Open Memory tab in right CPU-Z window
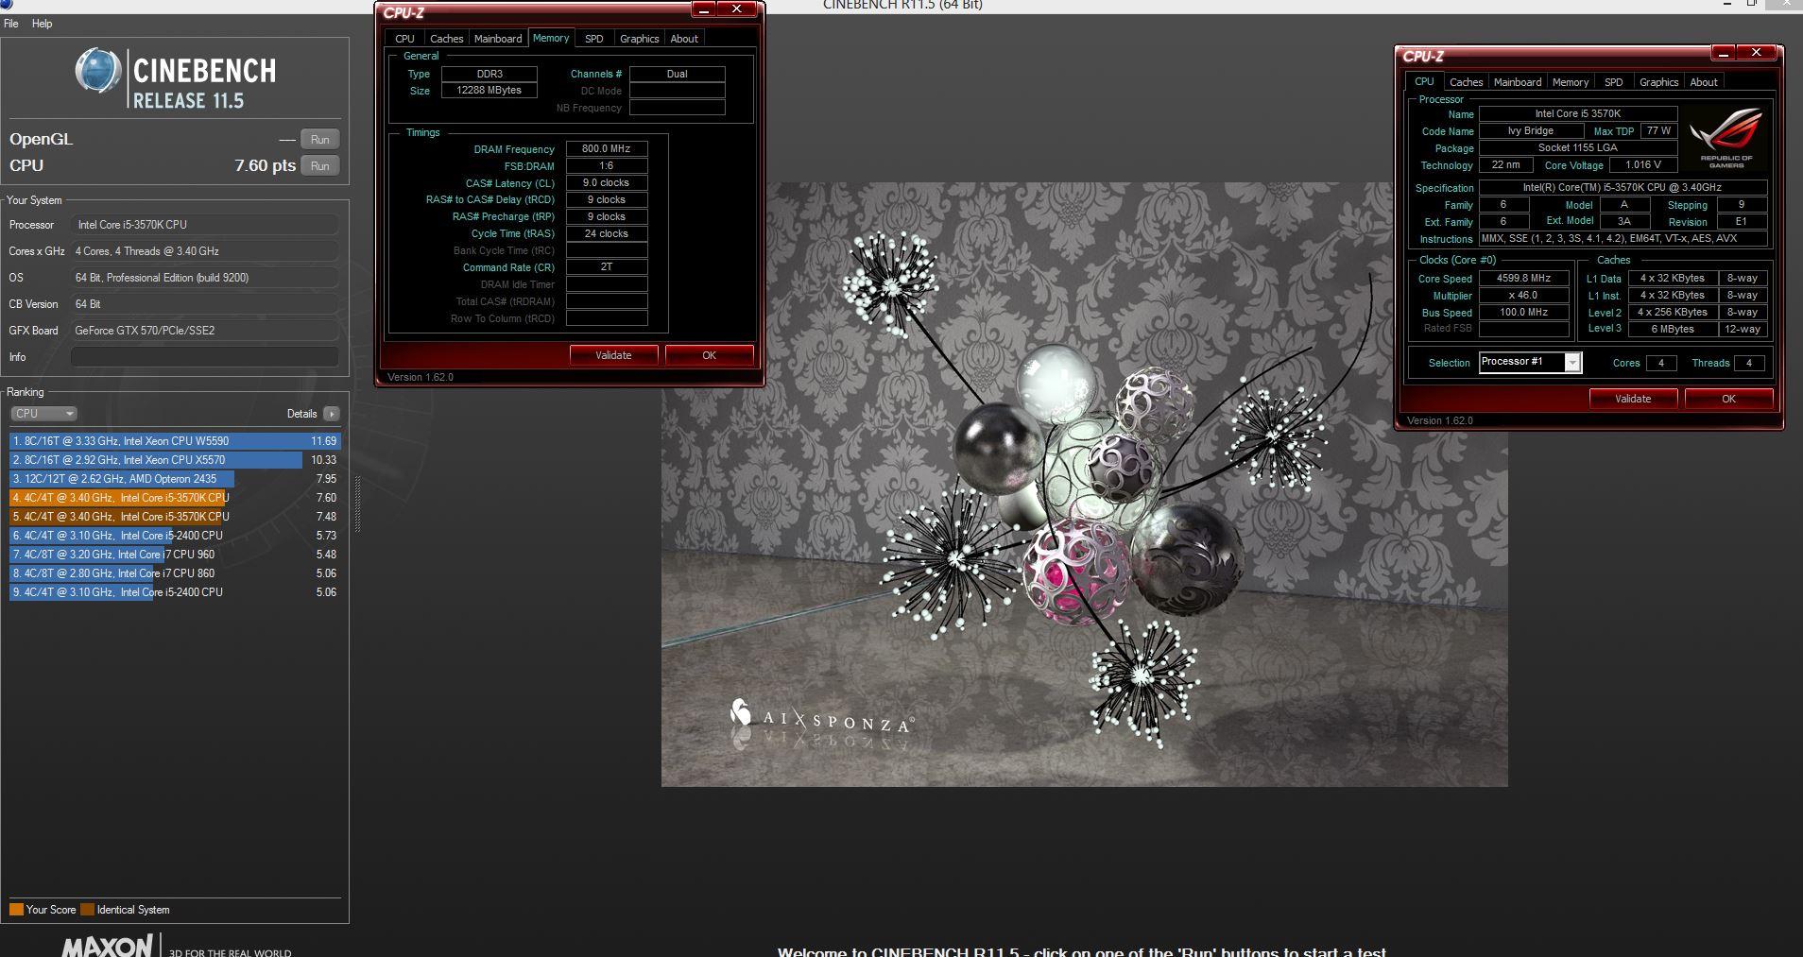Viewport: 1803px width, 957px height. 1570,82
